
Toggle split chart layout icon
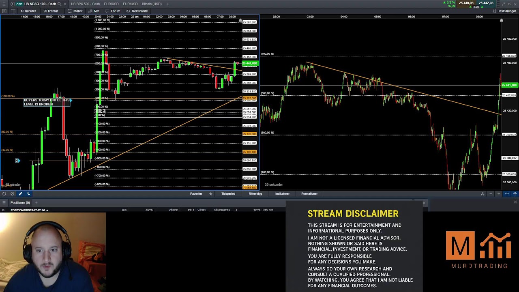click(13, 11)
